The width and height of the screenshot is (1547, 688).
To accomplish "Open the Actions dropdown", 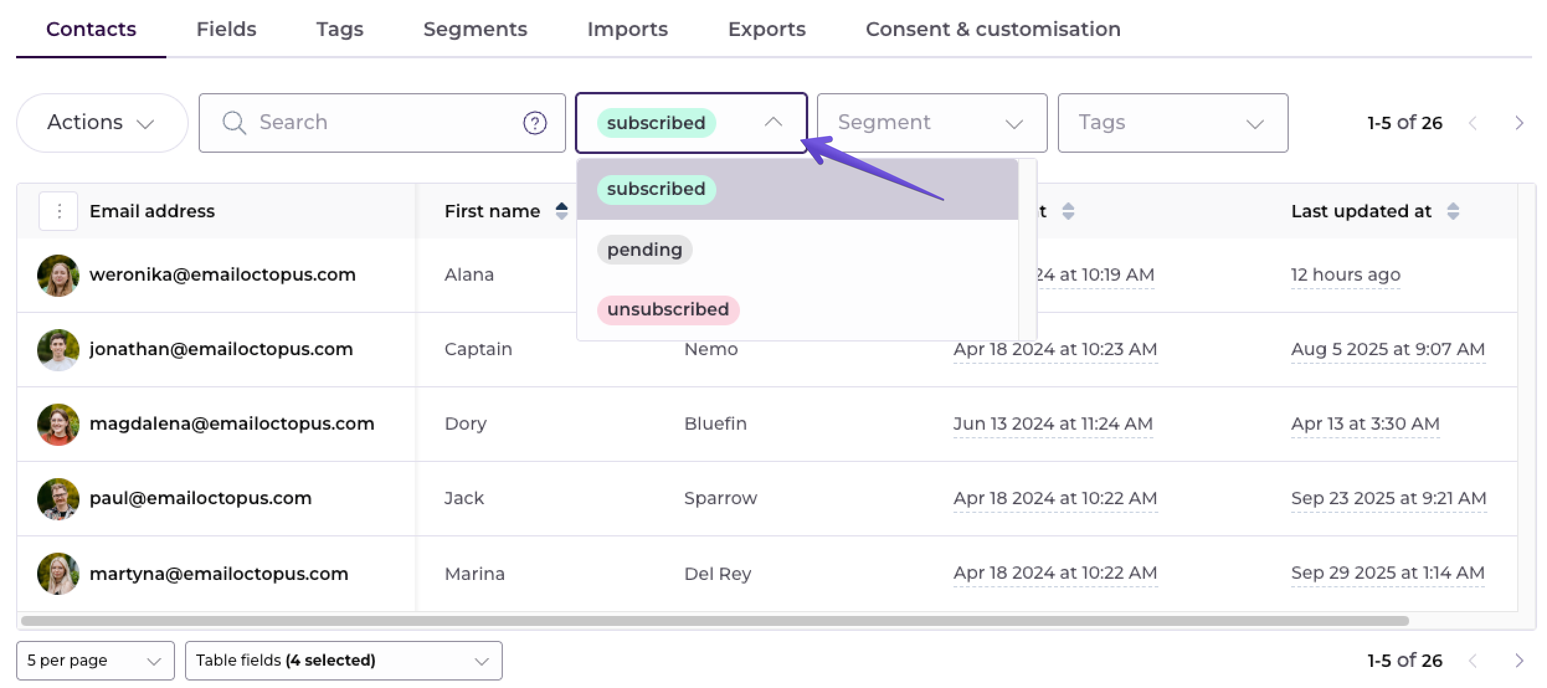I will [102, 123].
